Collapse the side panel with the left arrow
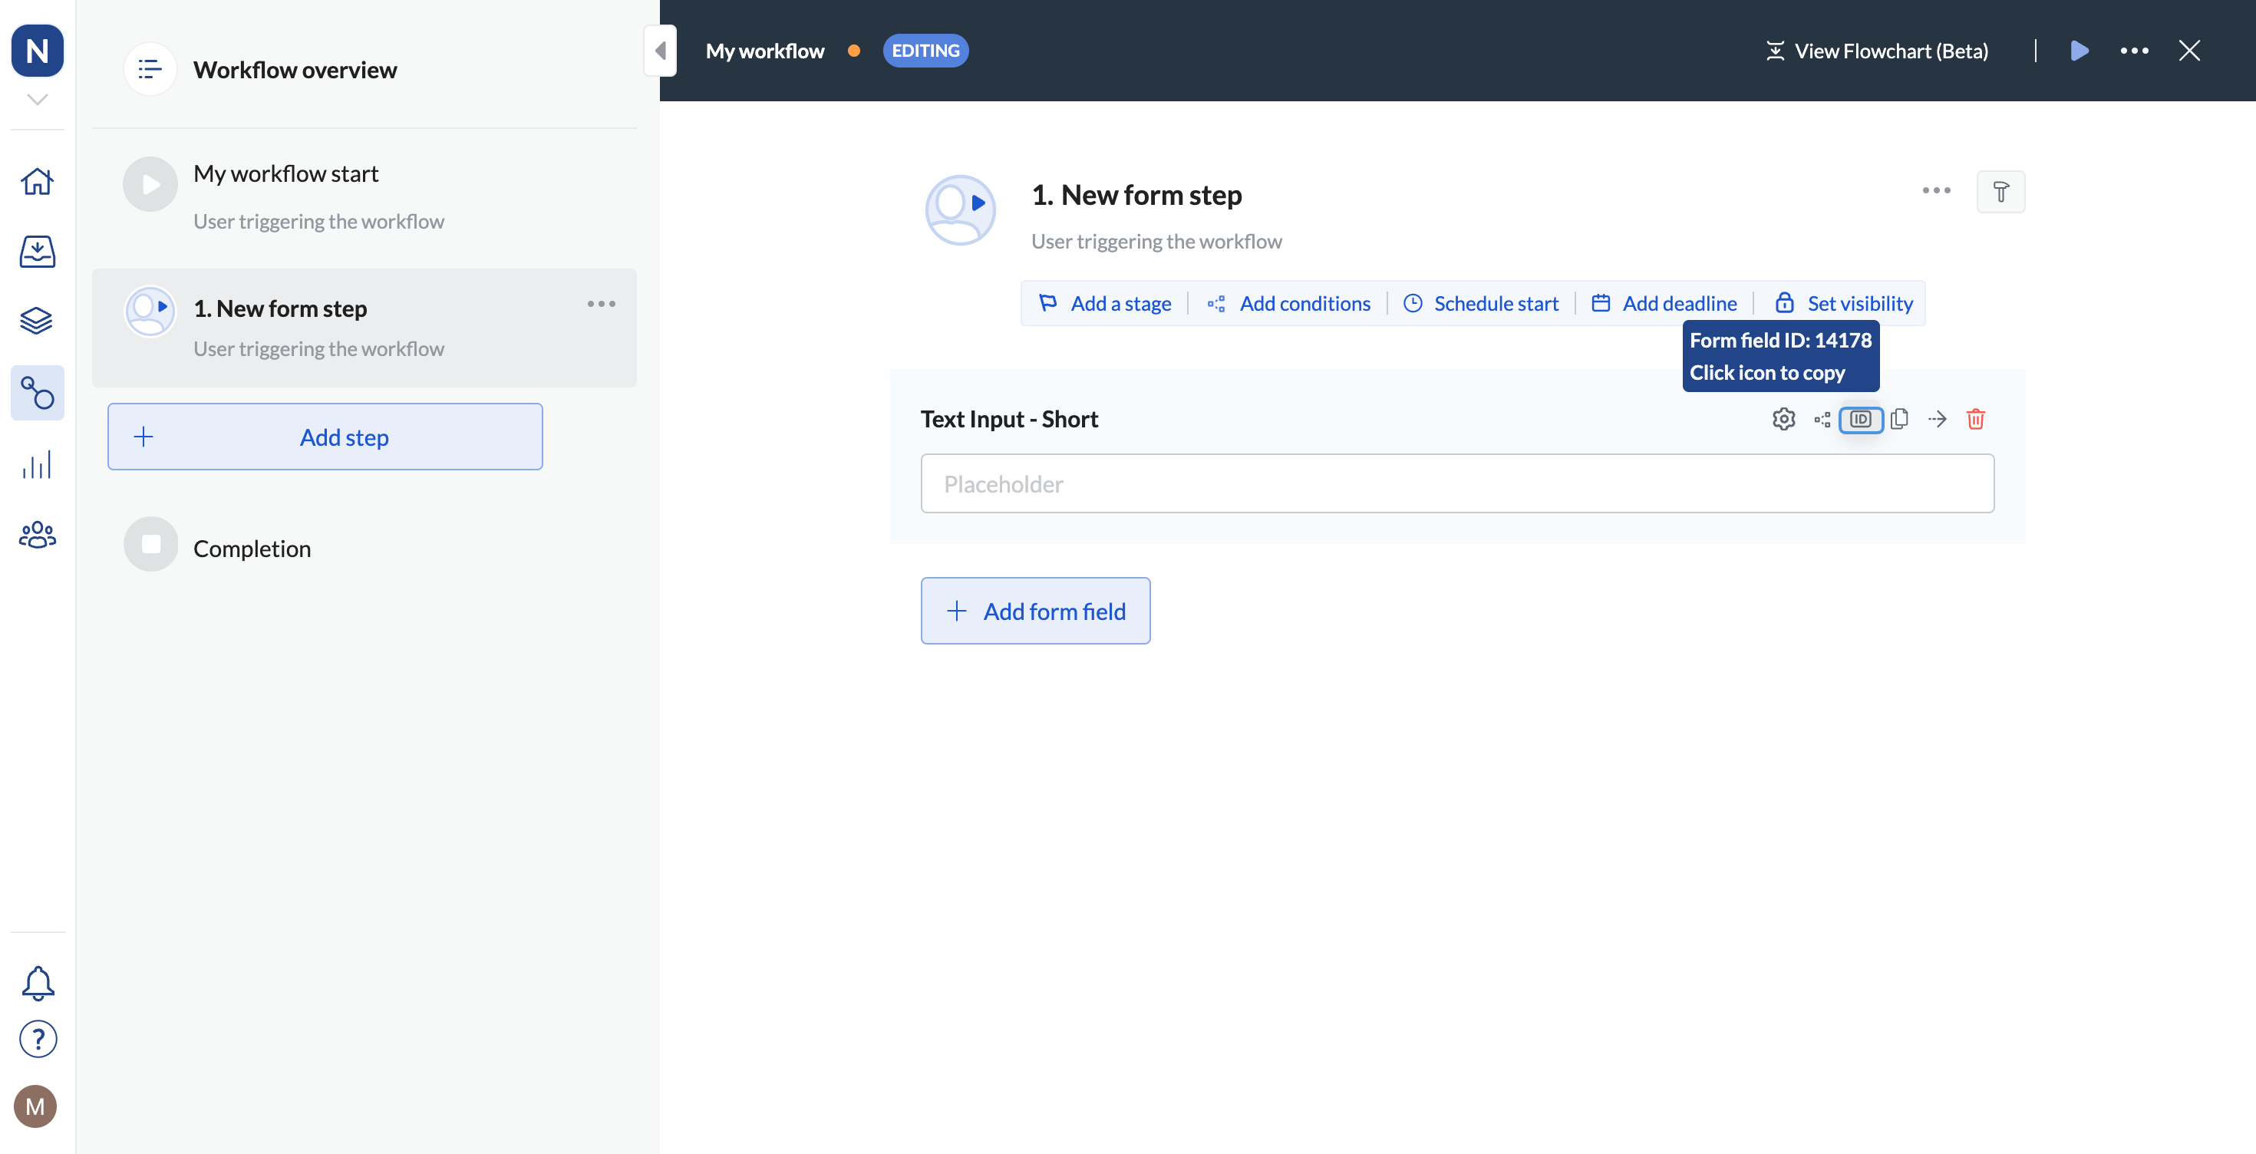The image size is (2256, 1154). click(x=661, y=50)
